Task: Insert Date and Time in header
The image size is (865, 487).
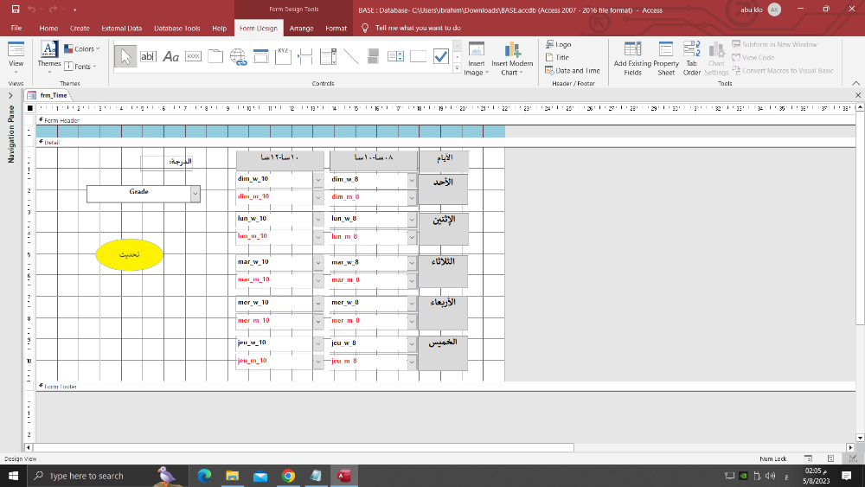Action: (573, 71)
